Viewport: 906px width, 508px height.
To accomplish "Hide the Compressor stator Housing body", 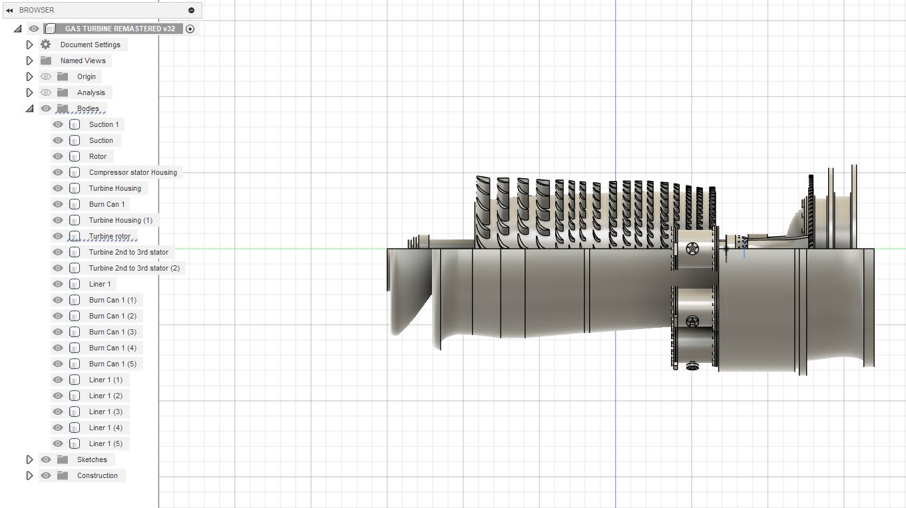I will coord(58,172).
